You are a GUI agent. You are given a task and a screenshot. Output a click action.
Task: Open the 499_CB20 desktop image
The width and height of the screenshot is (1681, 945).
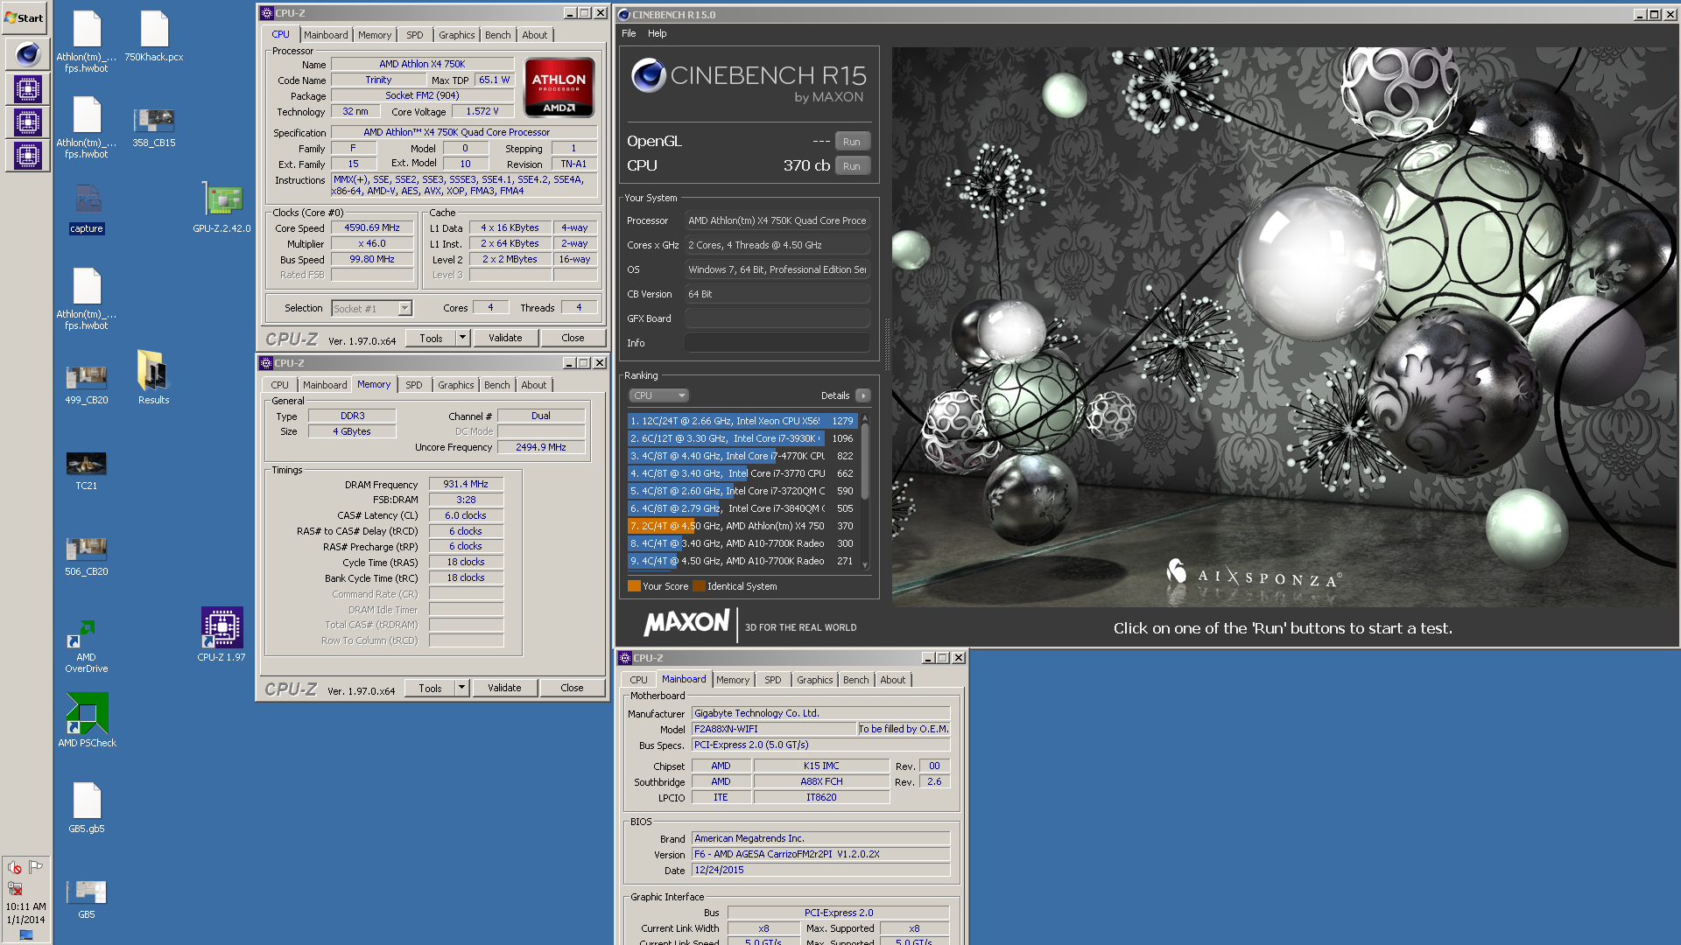[x=87, y=385]
